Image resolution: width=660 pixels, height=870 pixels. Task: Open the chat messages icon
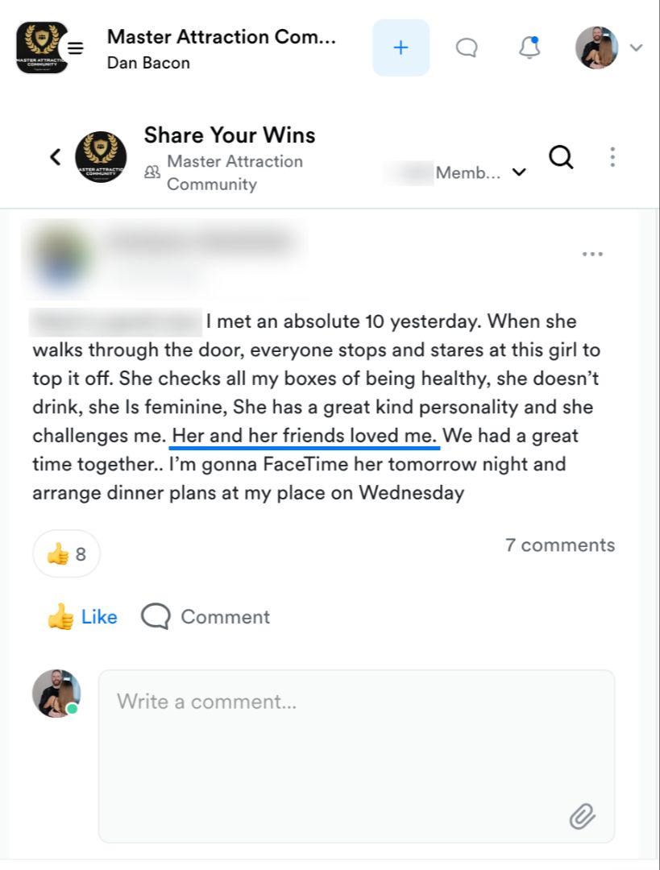pos(467,48)
